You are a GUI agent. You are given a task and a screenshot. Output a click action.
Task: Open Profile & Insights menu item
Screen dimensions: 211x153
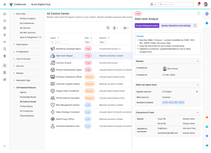click(28, 18)
